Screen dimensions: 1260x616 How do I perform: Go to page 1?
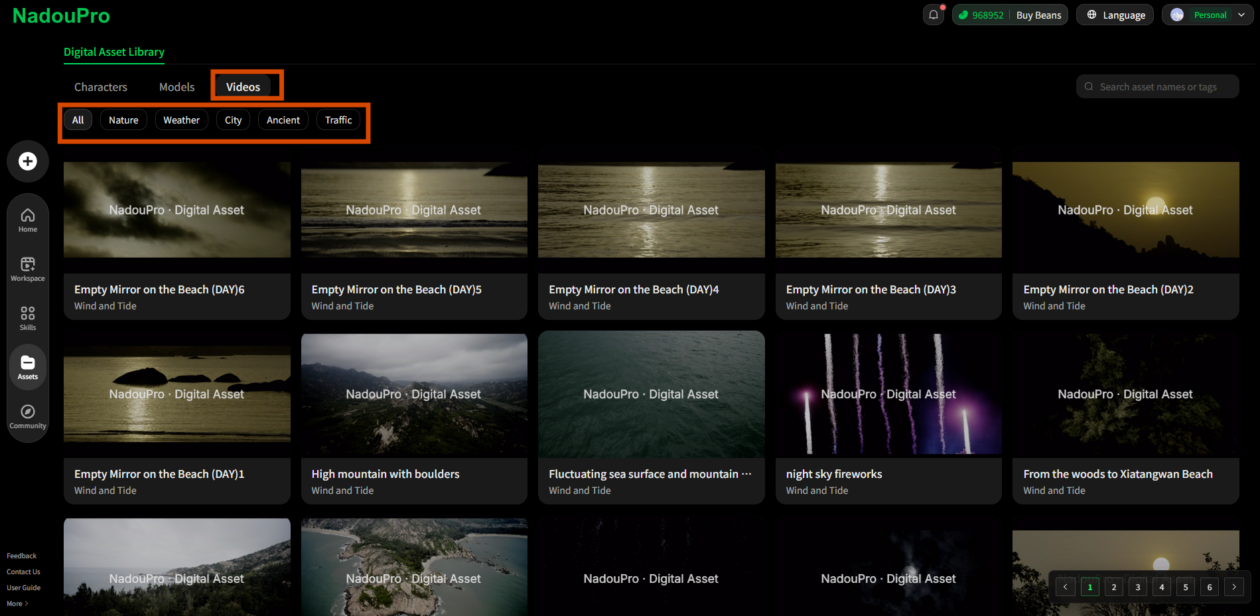(1090, 587)
